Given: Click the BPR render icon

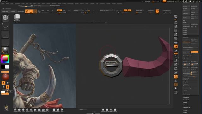Looking at the screenshot, I should point(176,16).
